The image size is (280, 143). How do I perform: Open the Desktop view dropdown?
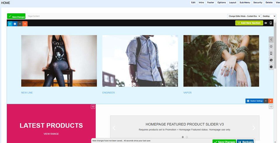tap(269, 16)
